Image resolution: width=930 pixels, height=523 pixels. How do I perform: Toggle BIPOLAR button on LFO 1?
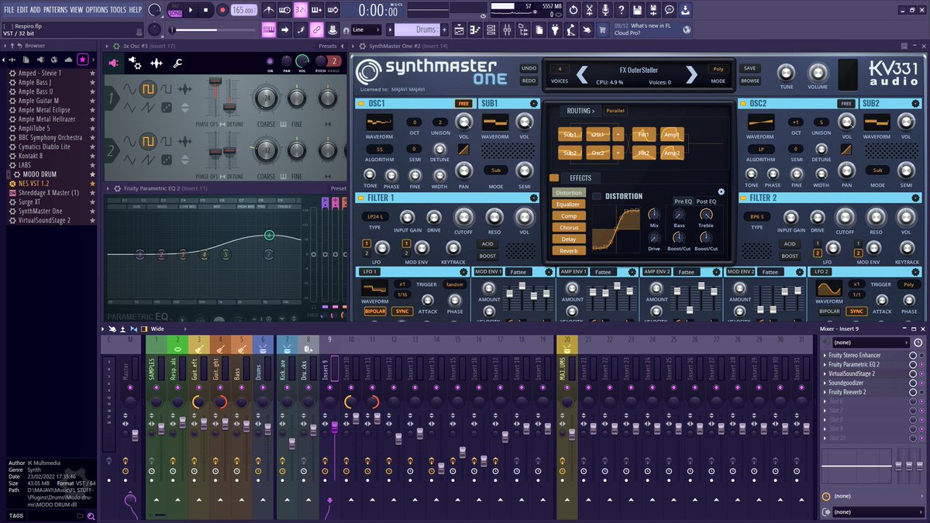[375, 311]
